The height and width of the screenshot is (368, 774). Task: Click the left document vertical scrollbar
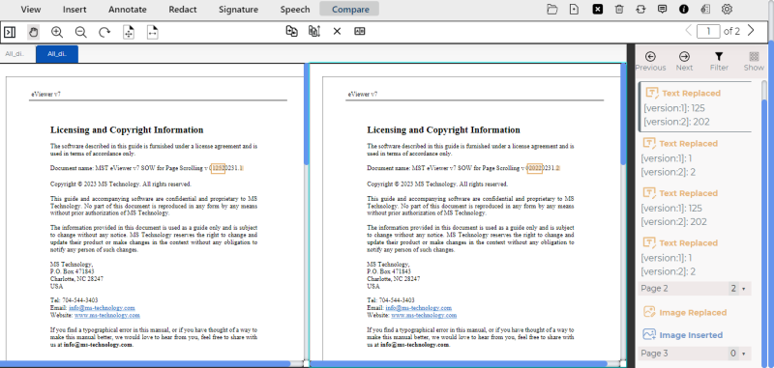(x=307, y=114)
